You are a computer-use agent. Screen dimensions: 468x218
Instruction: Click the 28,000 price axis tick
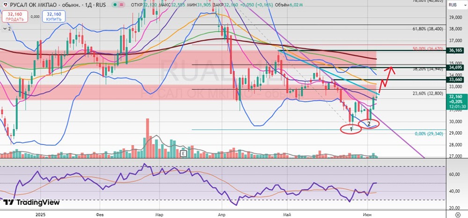pyautogui.click(x=456, y=145)
